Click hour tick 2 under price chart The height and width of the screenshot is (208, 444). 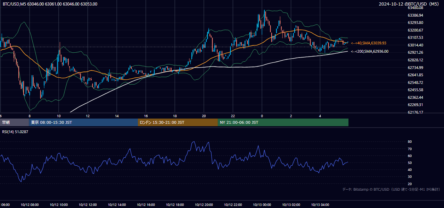(291, 116)
